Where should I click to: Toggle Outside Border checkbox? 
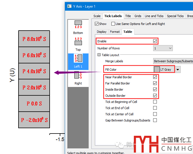(x=155, y=96)
